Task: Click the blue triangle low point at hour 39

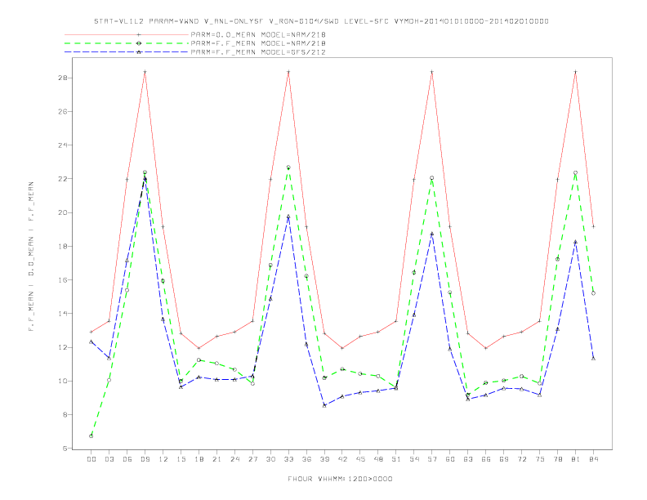Action: (x=324, y=405)
